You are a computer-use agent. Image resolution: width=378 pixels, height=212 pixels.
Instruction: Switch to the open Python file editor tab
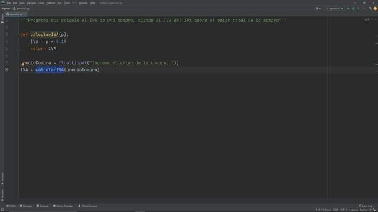click(15, 14)
